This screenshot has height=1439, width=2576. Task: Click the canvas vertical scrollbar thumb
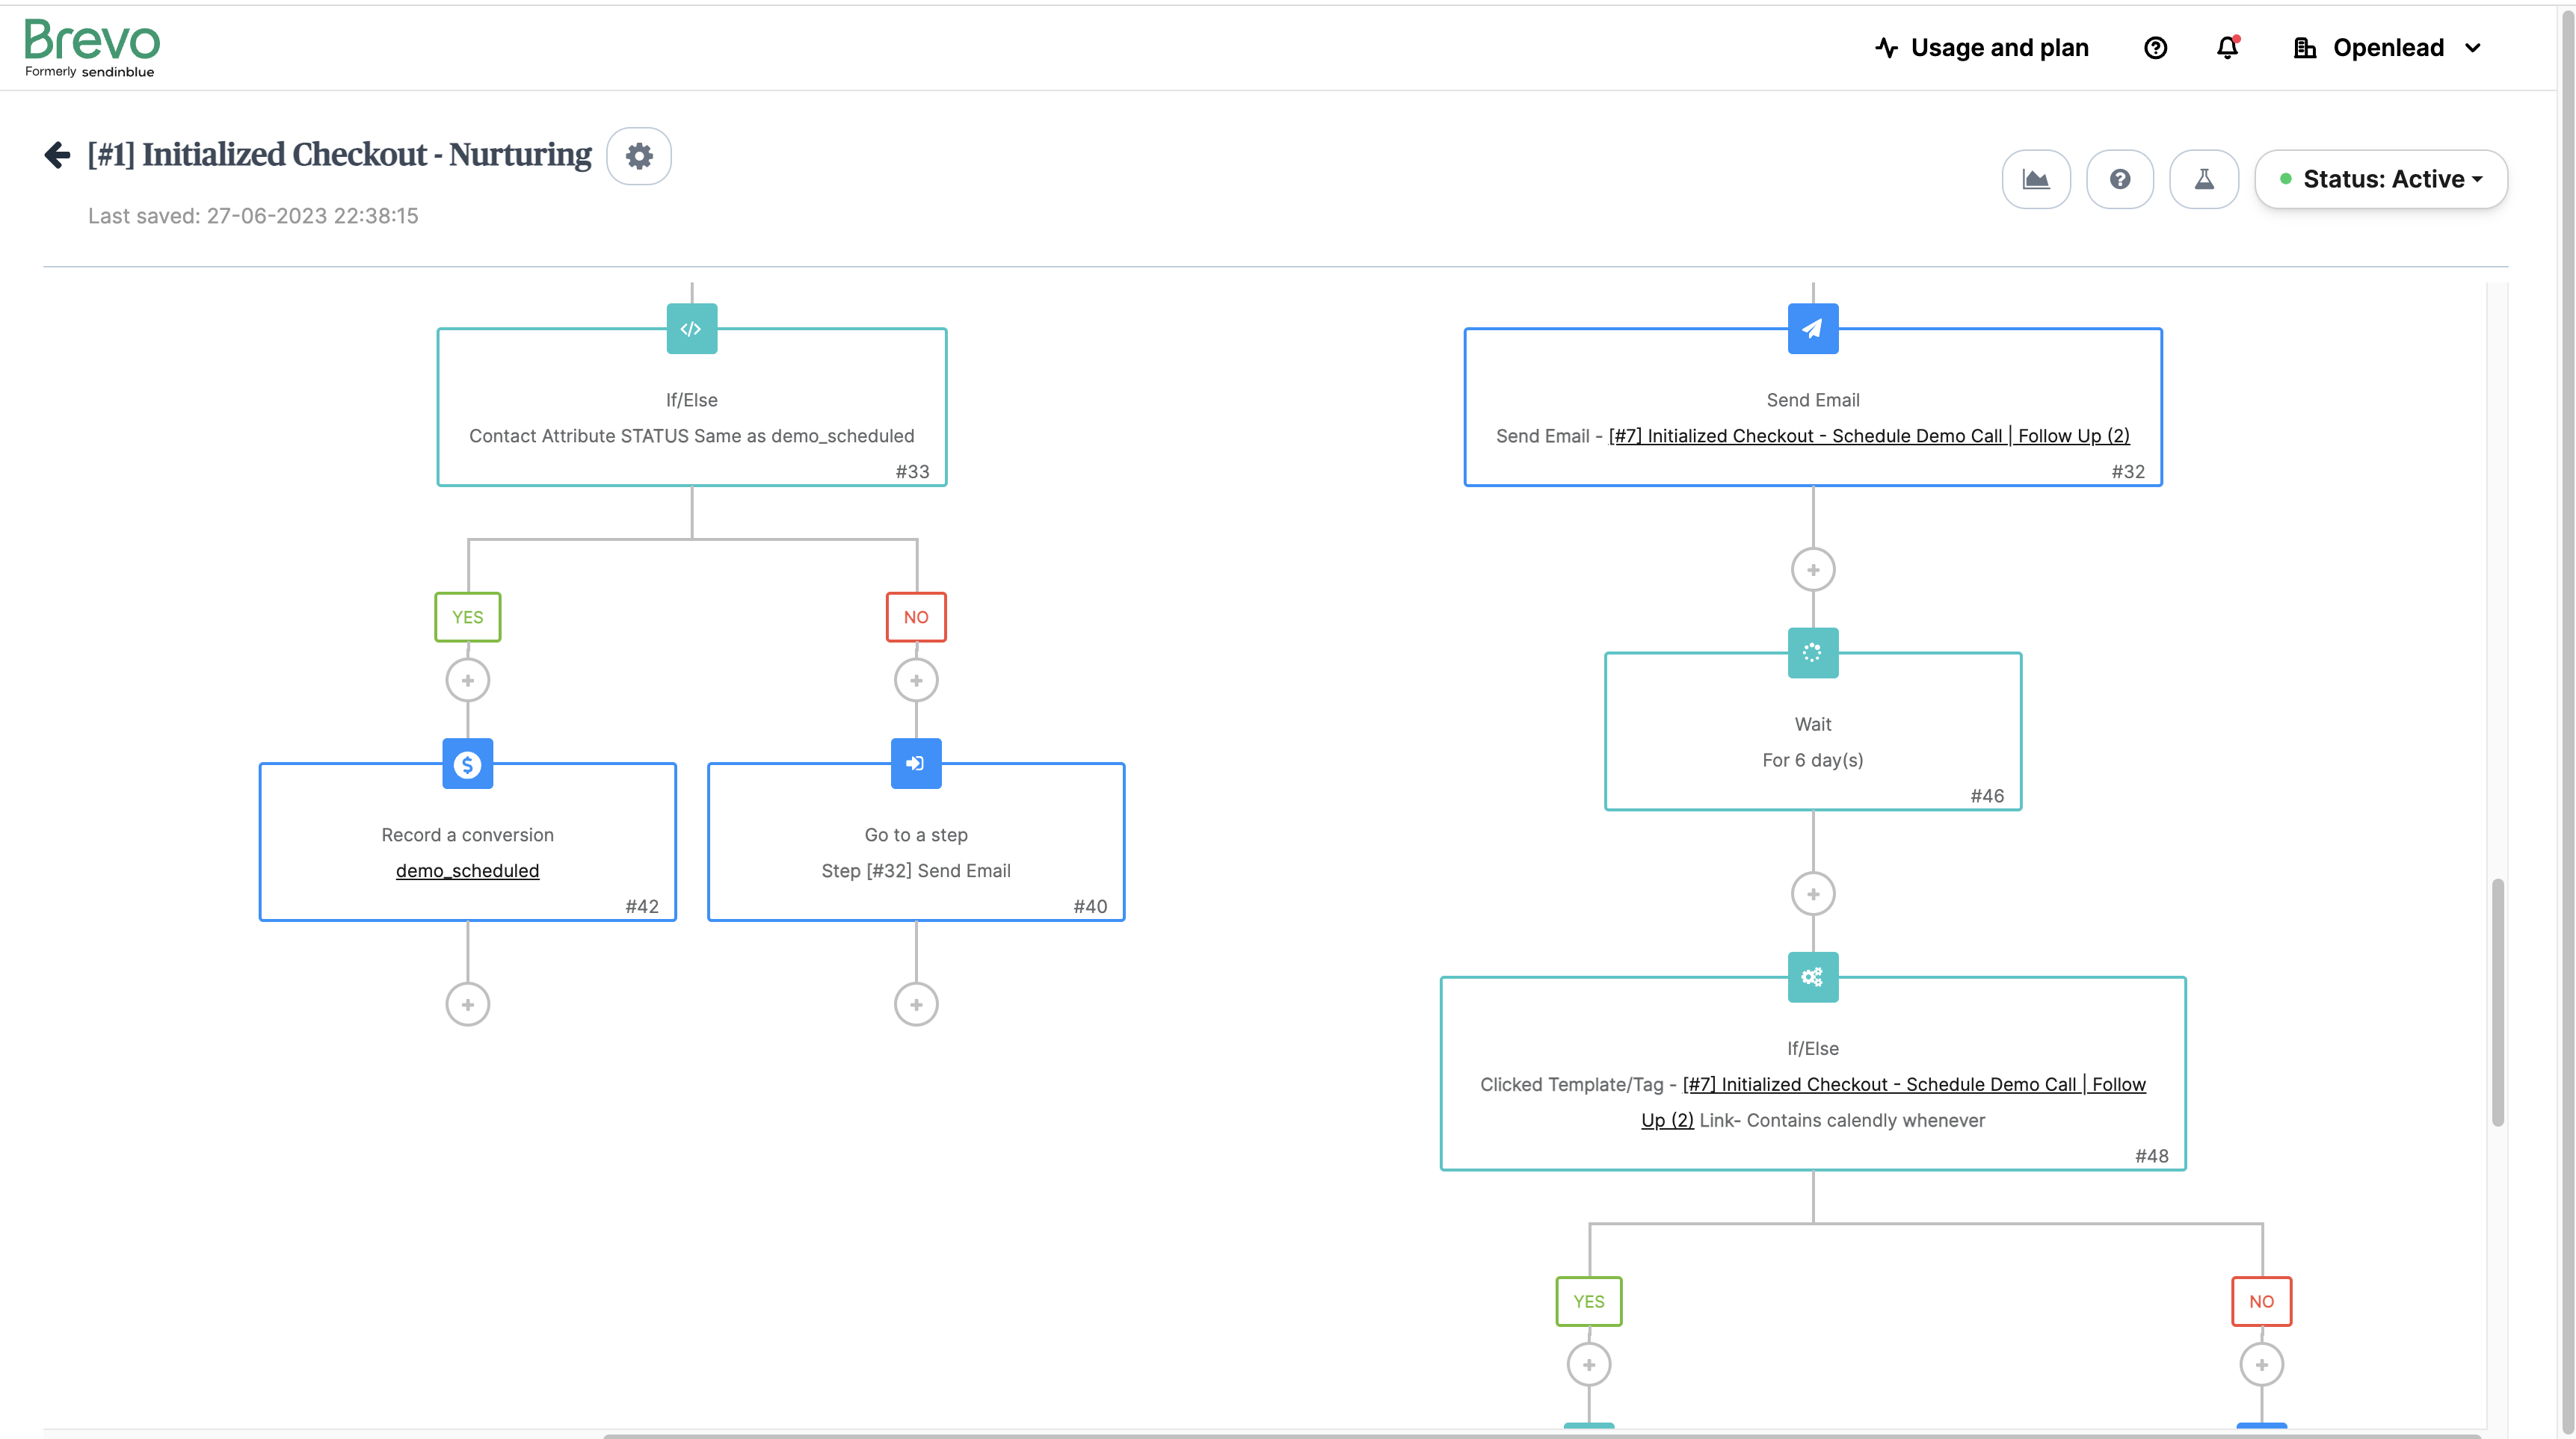[2497, 1003]
